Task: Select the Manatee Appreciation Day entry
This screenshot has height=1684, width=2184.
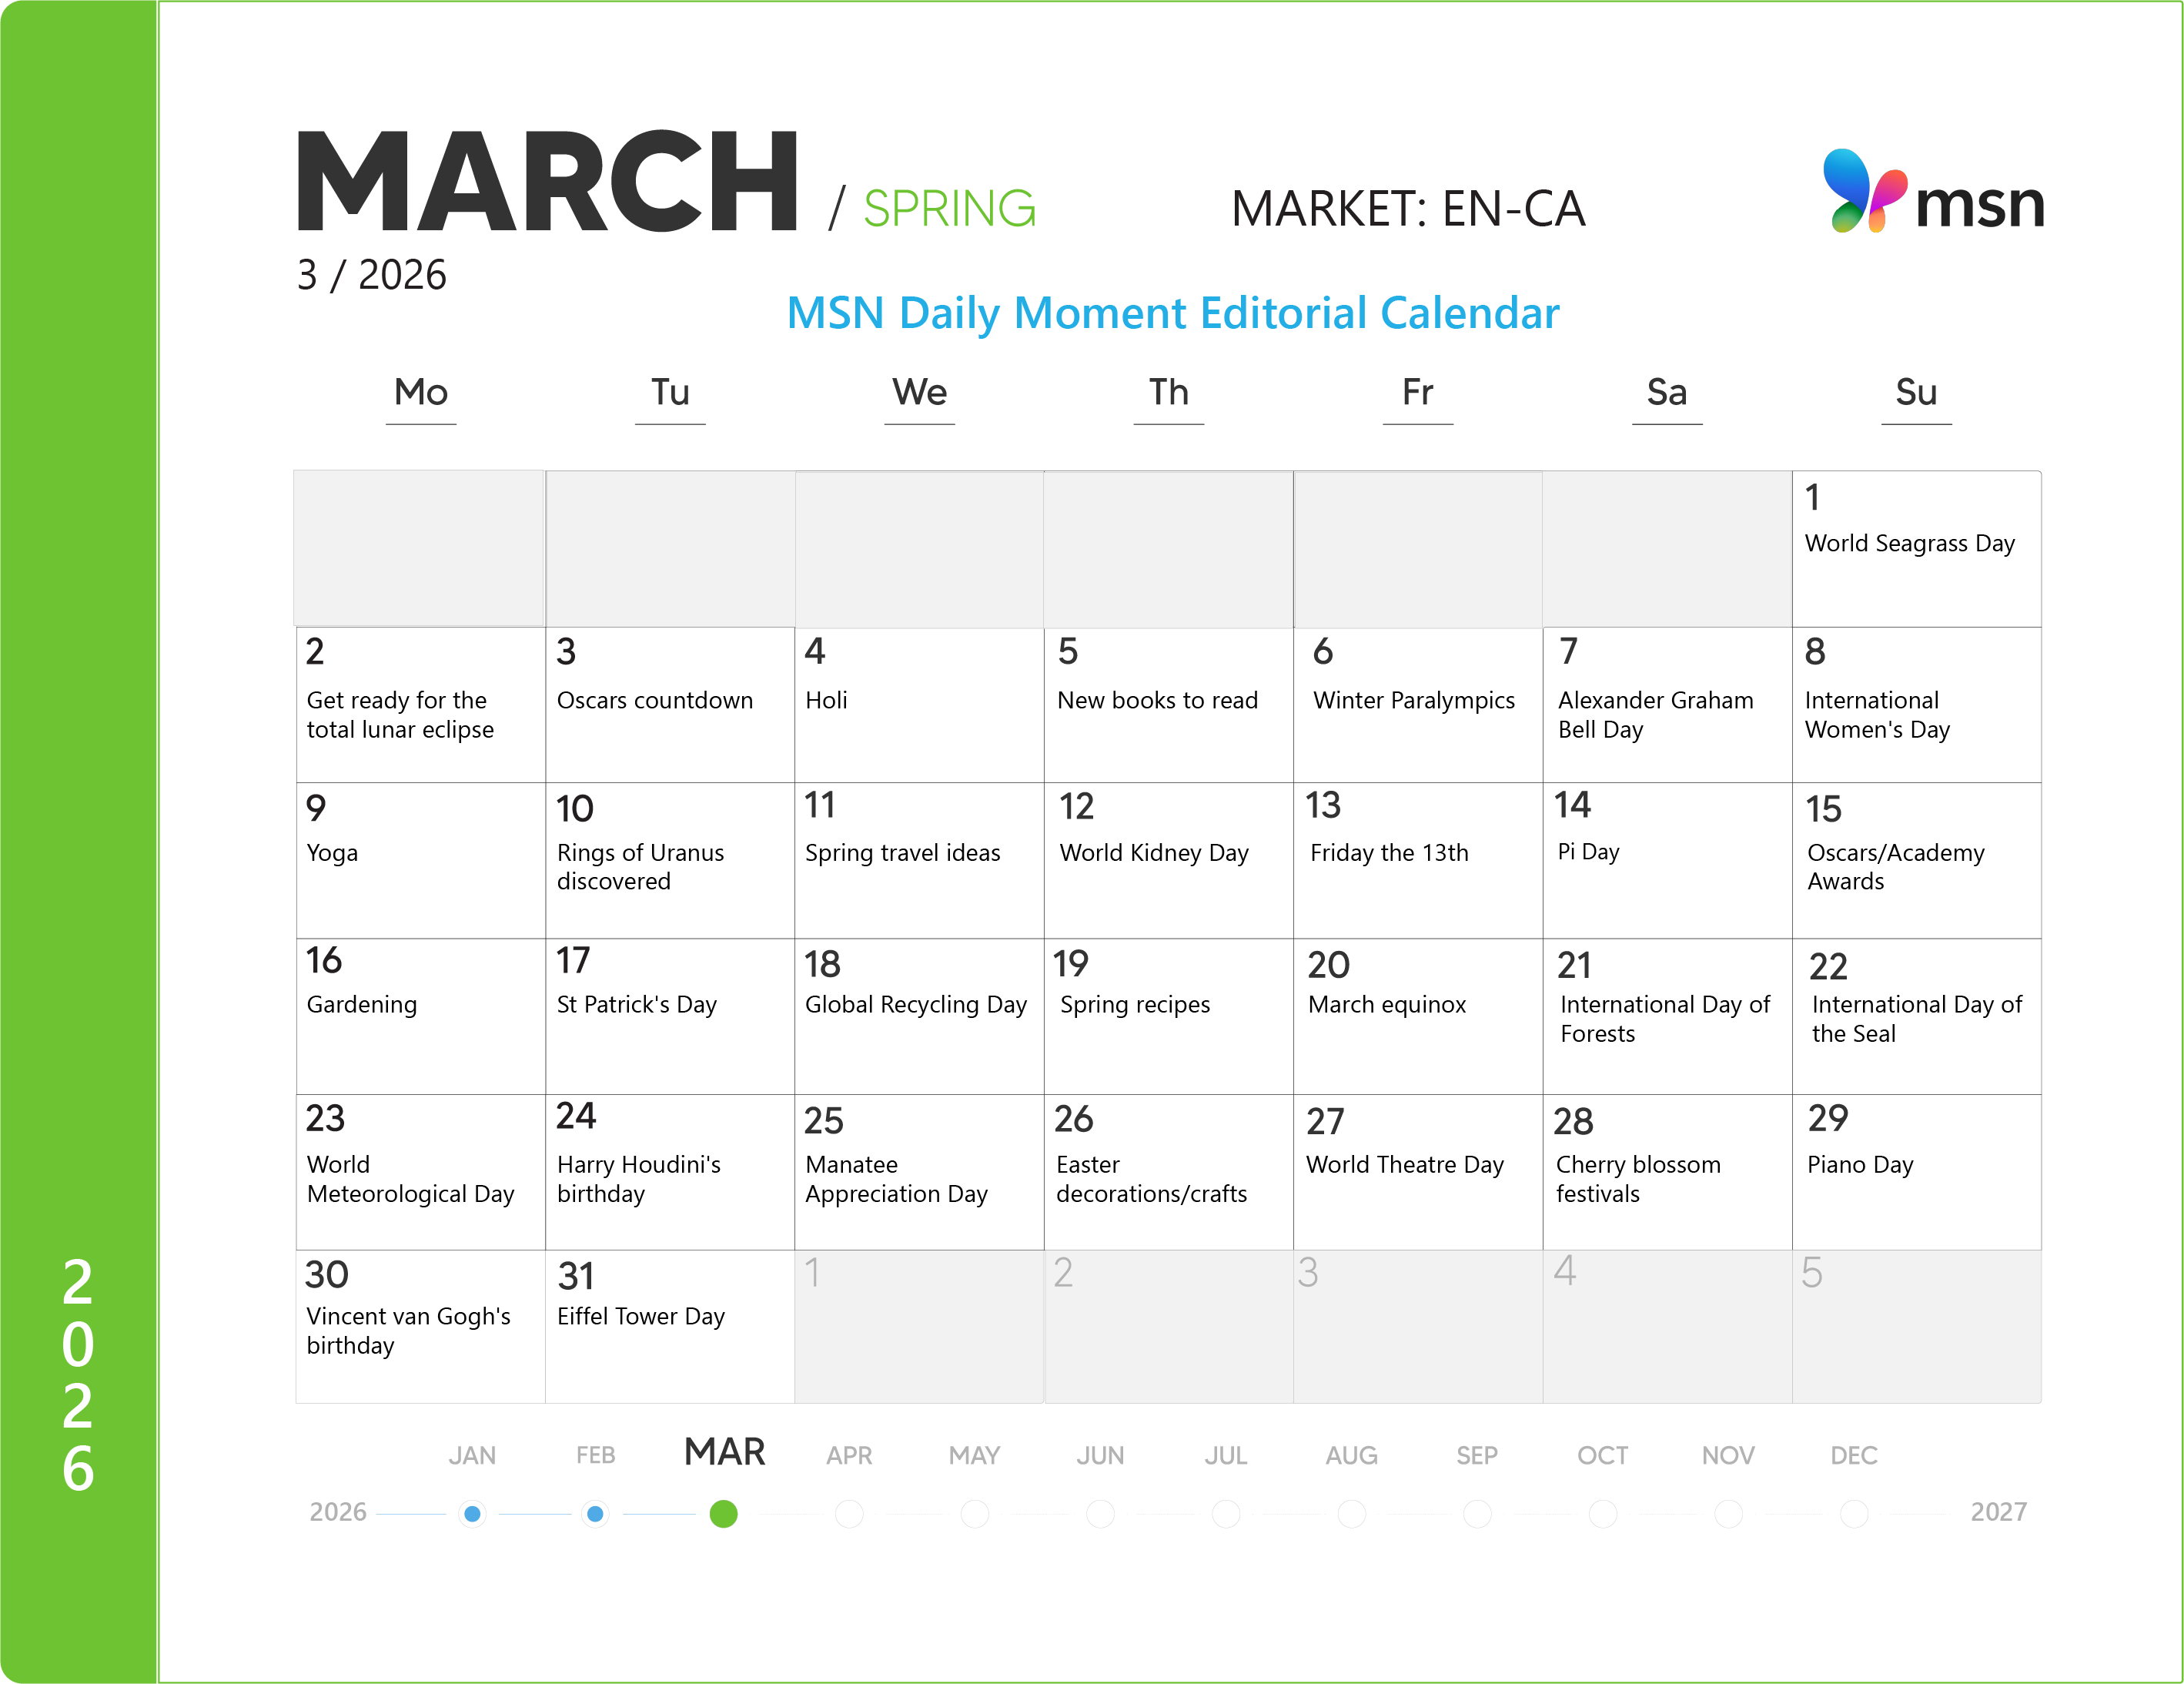Action: pyautogui.click(x=895, y=1178)
